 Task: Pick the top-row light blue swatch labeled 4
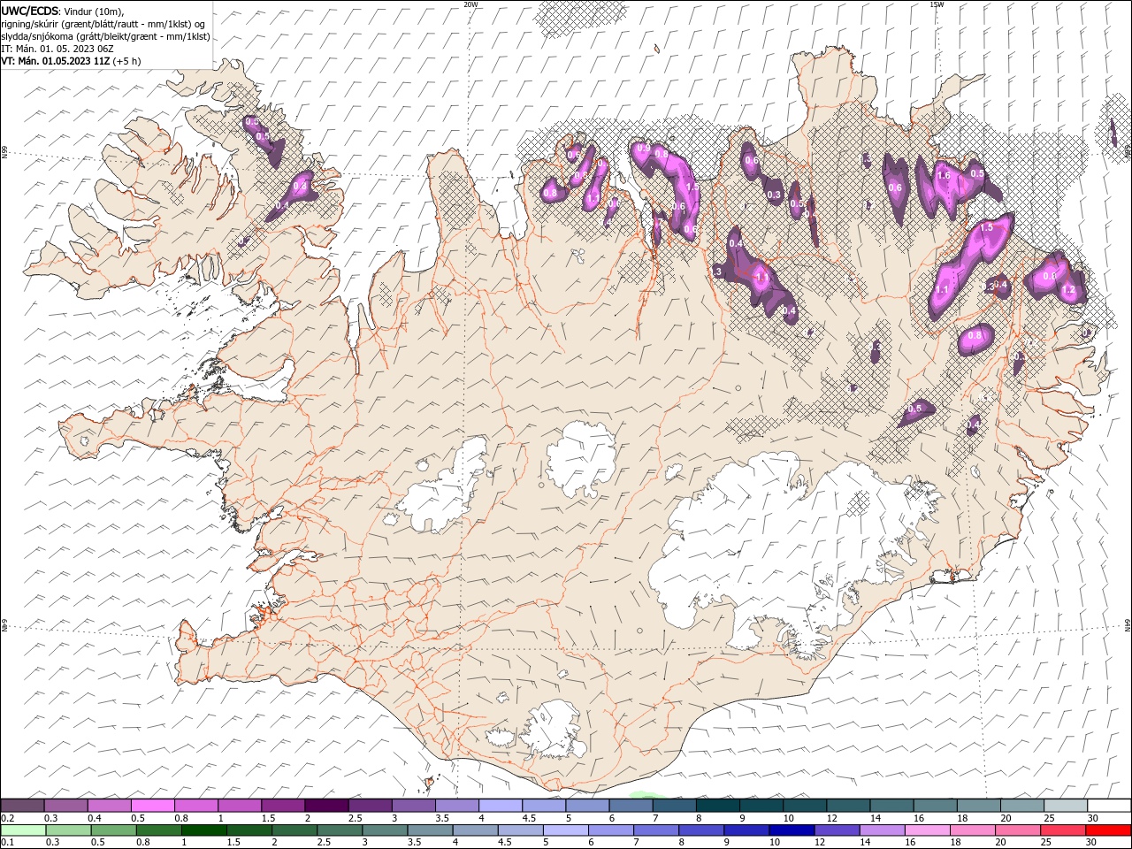501,805
